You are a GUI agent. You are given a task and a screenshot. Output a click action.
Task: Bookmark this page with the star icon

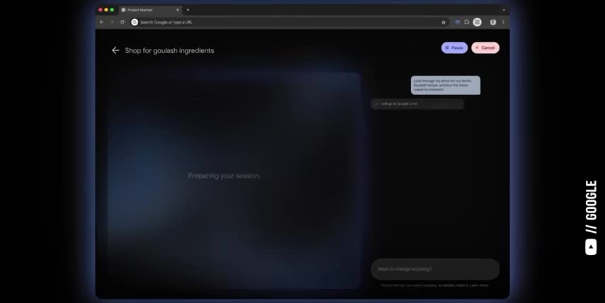443,22
